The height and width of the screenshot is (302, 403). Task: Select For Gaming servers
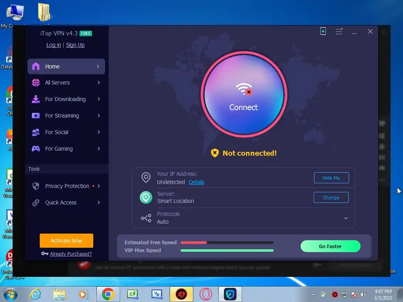[66, 149]
